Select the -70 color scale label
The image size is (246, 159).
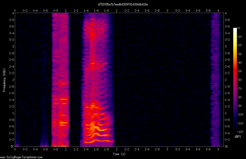tap(239, 89)
